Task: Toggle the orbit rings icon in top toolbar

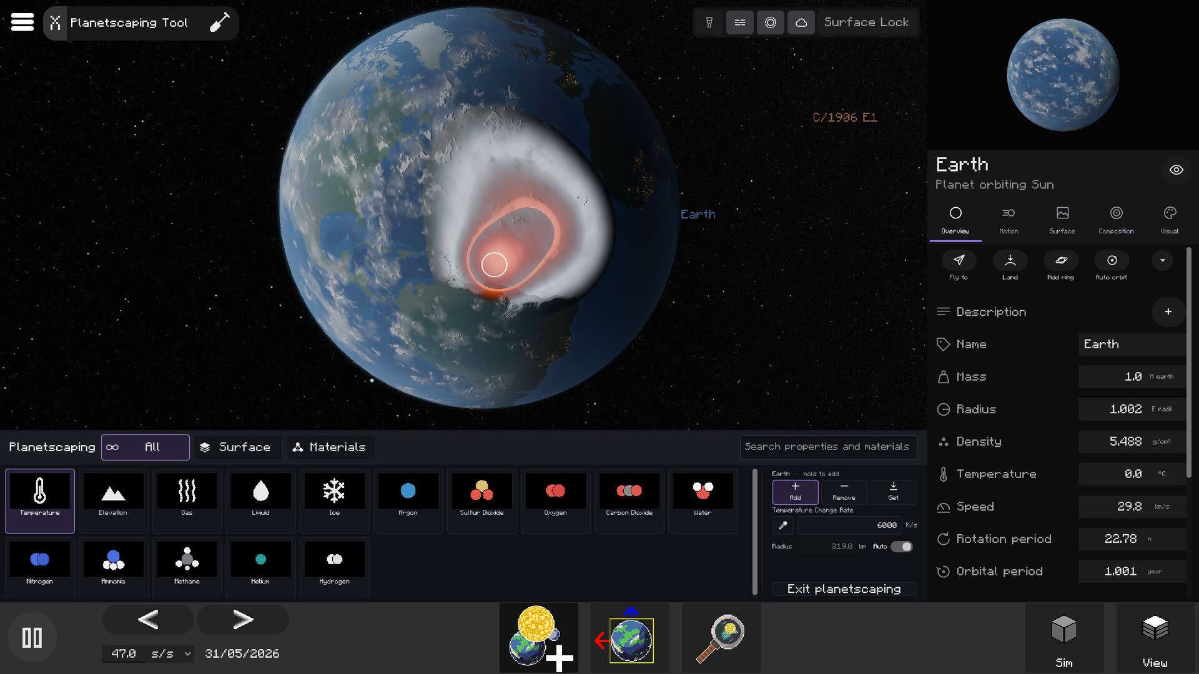Action: (771, 22)
